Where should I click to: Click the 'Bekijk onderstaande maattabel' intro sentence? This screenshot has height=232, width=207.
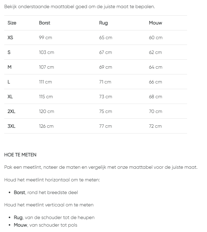coord(79,6)
